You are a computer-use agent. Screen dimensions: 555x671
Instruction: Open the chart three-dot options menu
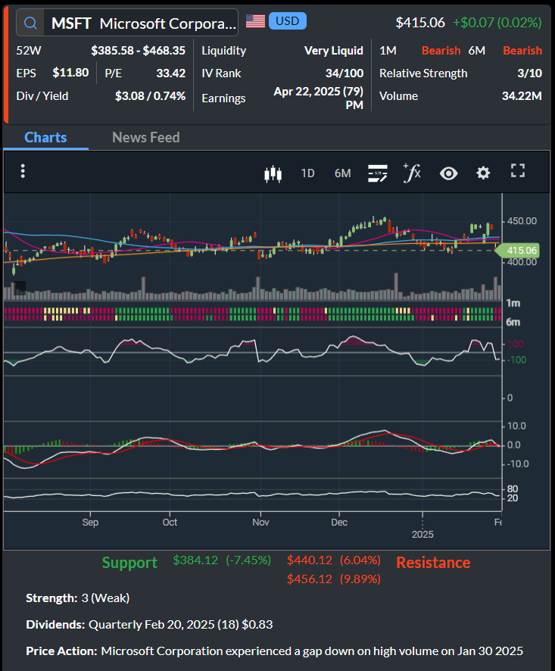click(x=23, y=171)
